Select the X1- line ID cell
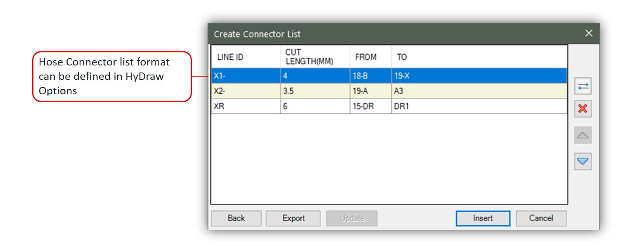This screenshot has height=250, width=619. [x=246, y=76]
